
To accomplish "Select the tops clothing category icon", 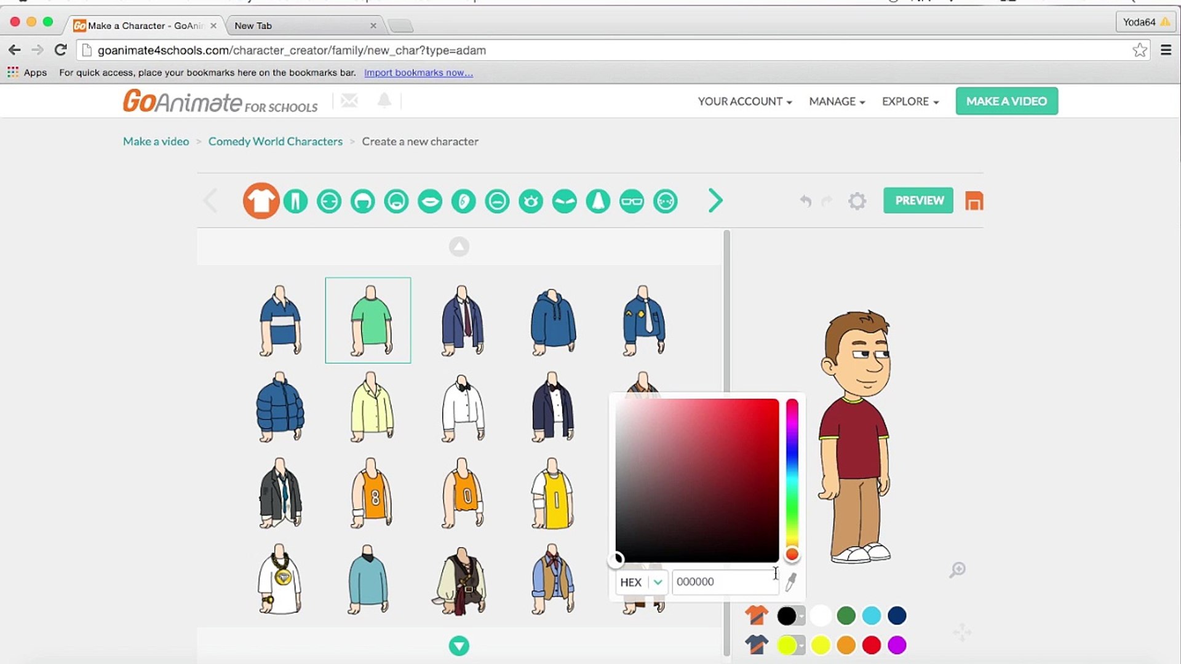I will 261,201.
